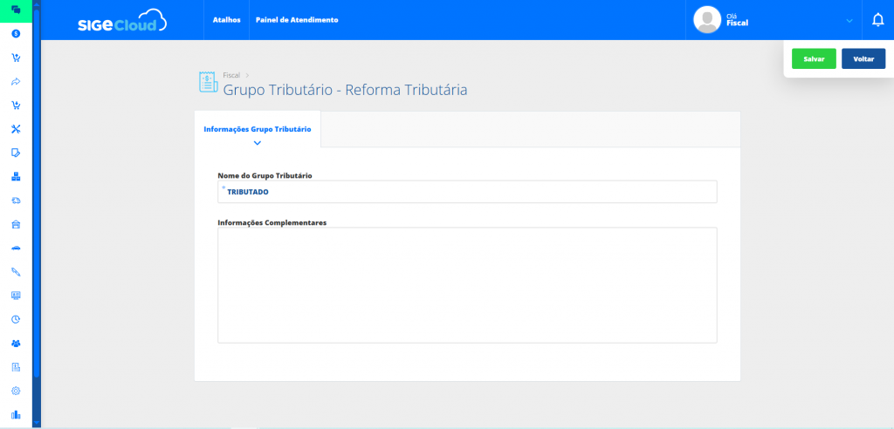
Task: Click the Informações Complementares text area
Action: pyautogui.click(x=467, y=285)
